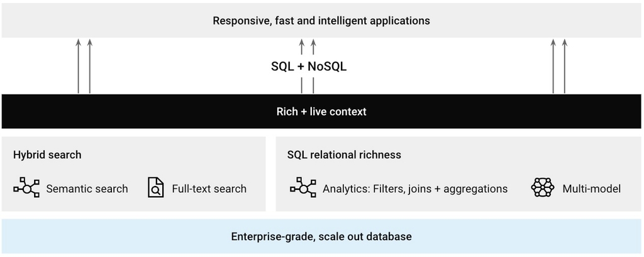The height and width of the screenshot is (257, 644).
Task: Click Analytics: Filters, joins + aggregations text
Action: [x=415, y=189]
